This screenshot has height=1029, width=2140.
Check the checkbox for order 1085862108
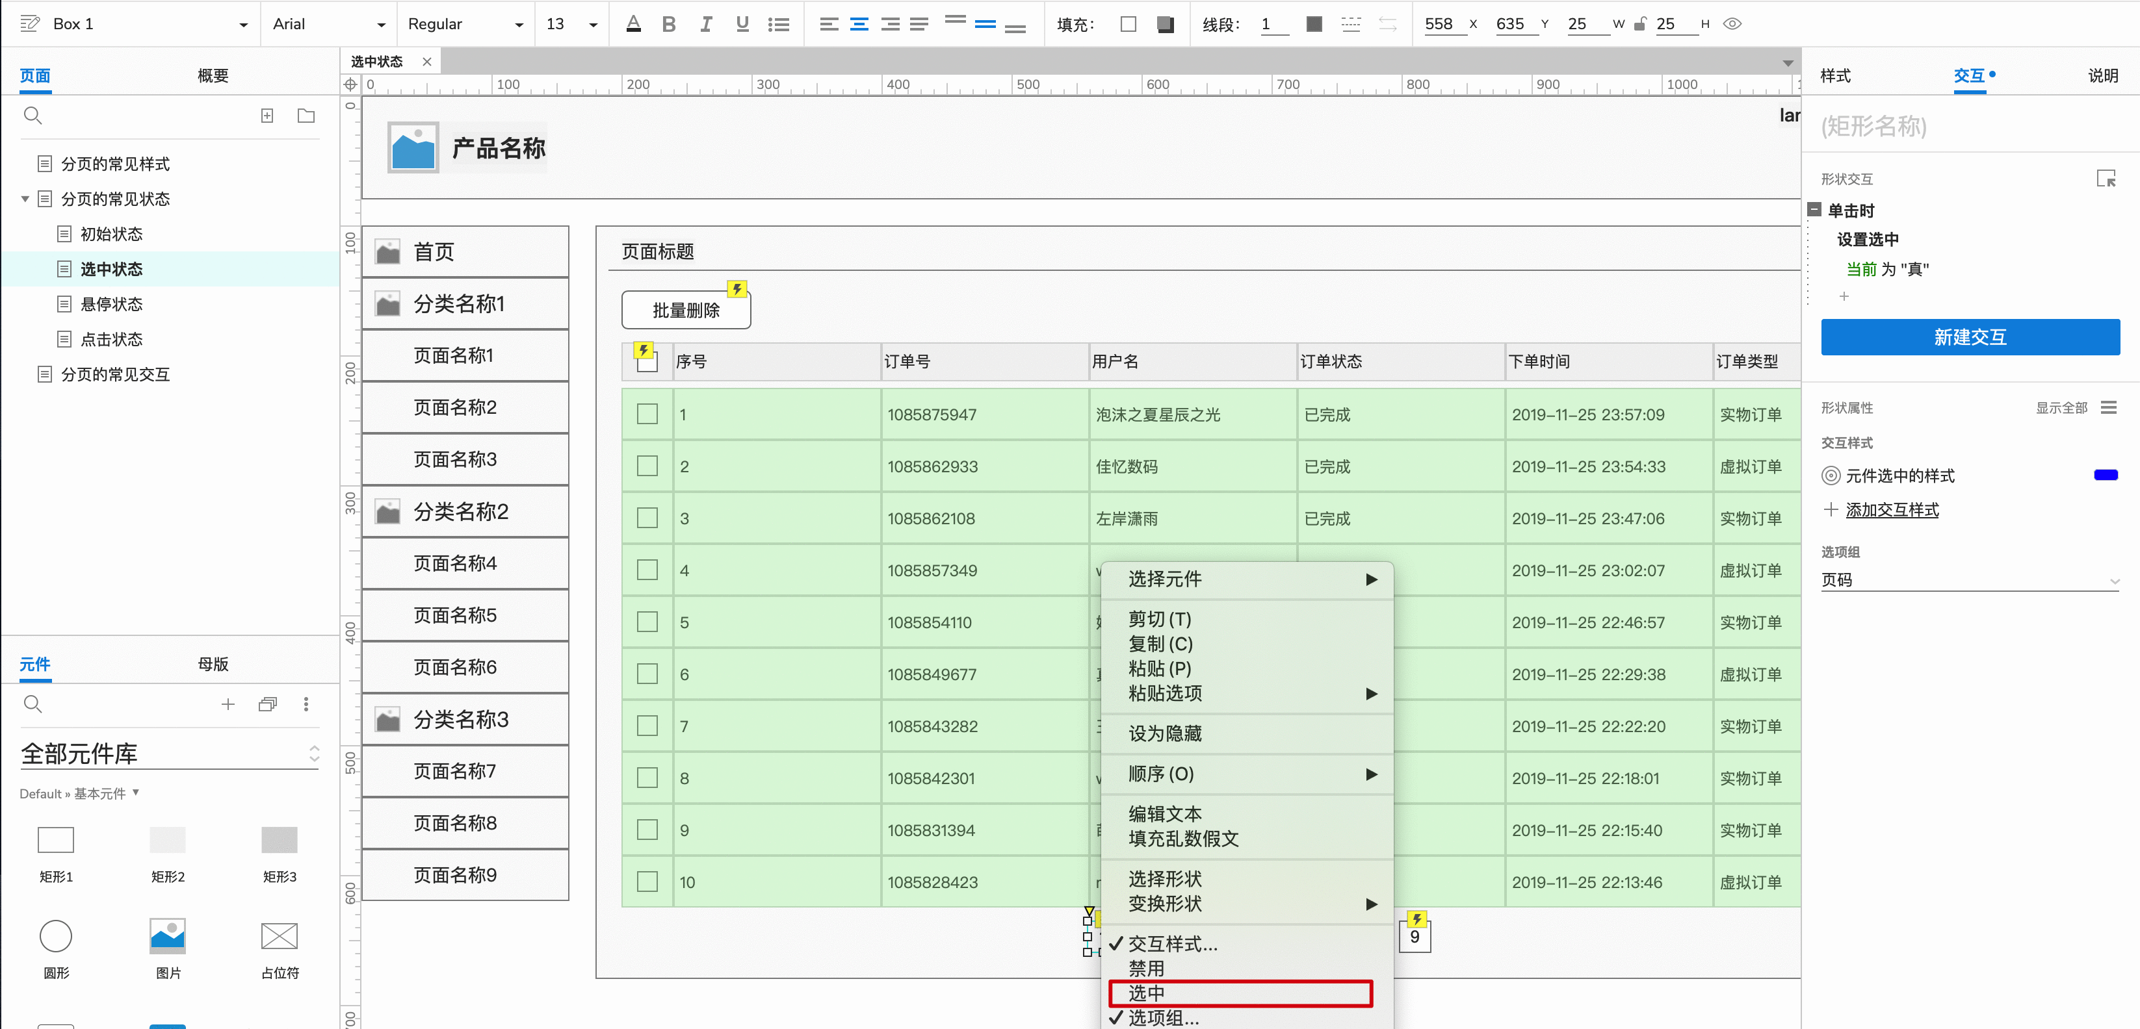(647, 518)
